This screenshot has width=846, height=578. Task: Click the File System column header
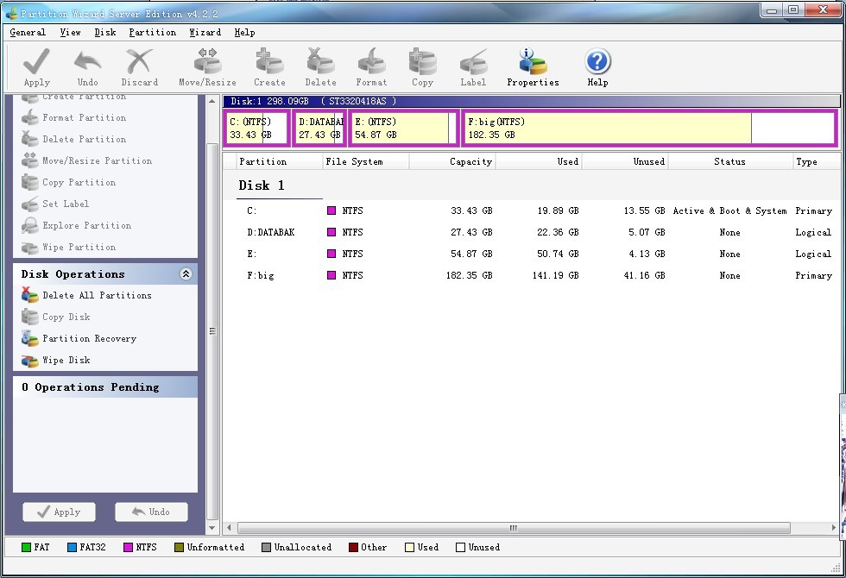365,162
